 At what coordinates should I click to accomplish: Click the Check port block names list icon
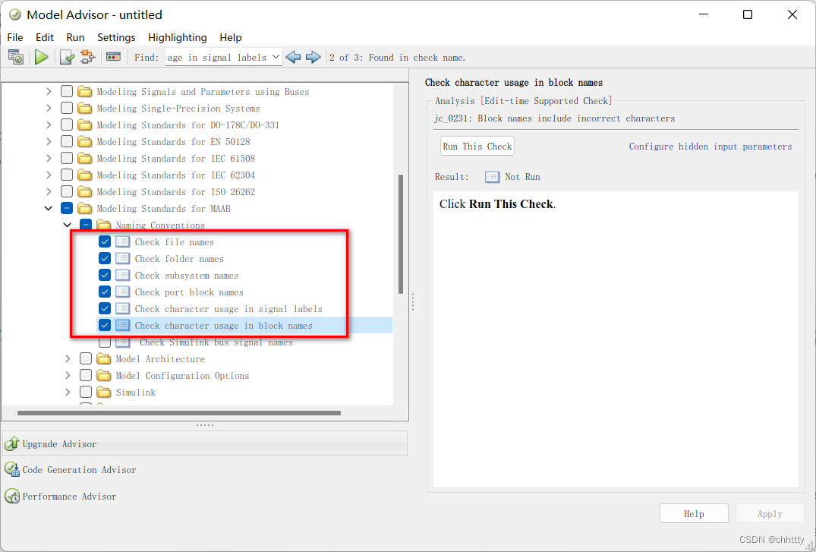click(123, 292)
